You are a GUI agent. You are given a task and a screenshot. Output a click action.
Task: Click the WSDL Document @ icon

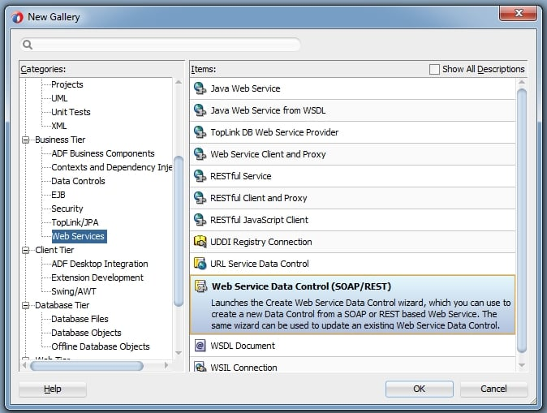pos(200,346)
